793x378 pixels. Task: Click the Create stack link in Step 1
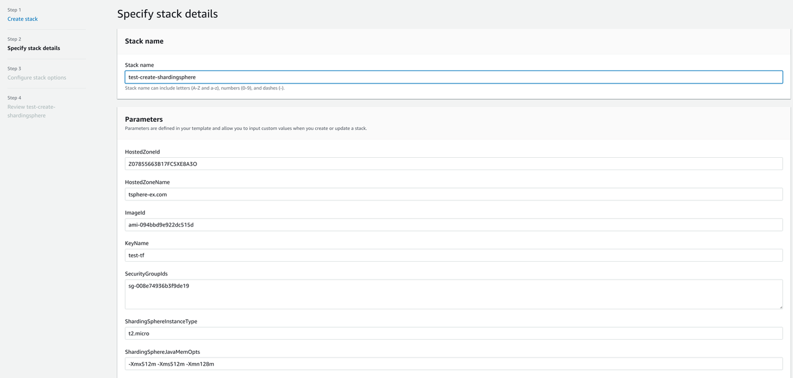[22, 19]
